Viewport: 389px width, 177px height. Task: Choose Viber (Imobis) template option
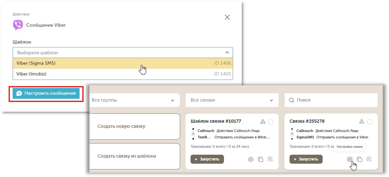point(123,74)
